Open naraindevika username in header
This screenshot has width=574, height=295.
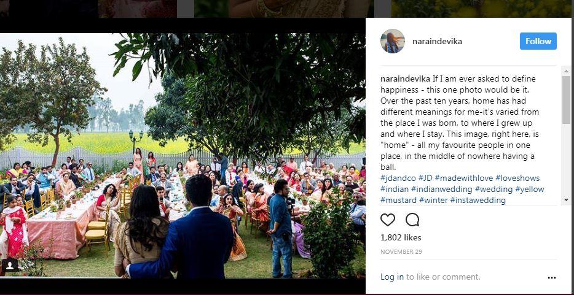point(437,41)
